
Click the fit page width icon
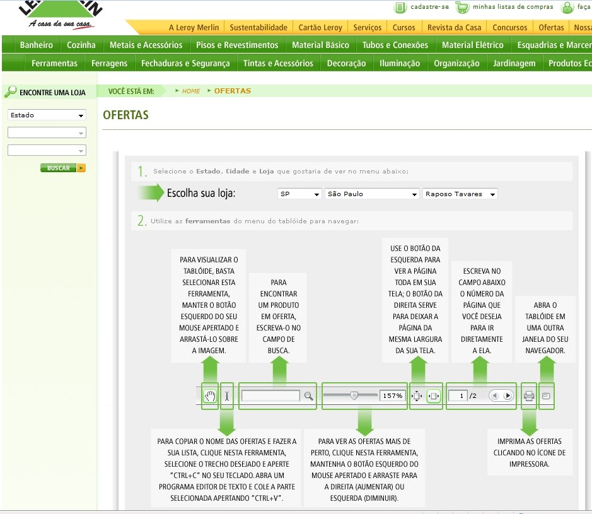point(434,396)
